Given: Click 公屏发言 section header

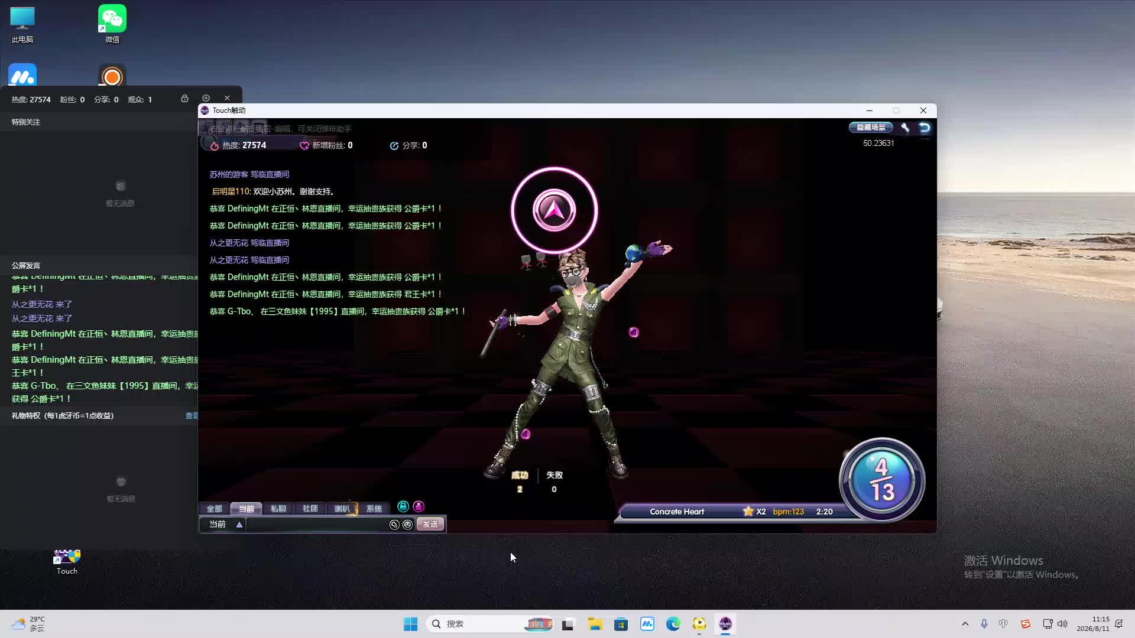Looking at the screenshot, I should point(26,266).
